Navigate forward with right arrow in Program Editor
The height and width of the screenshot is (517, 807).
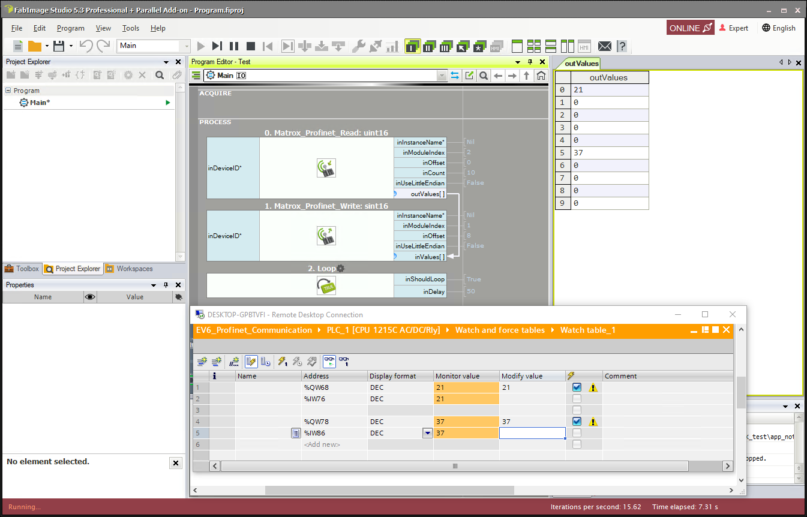(512, 76)
